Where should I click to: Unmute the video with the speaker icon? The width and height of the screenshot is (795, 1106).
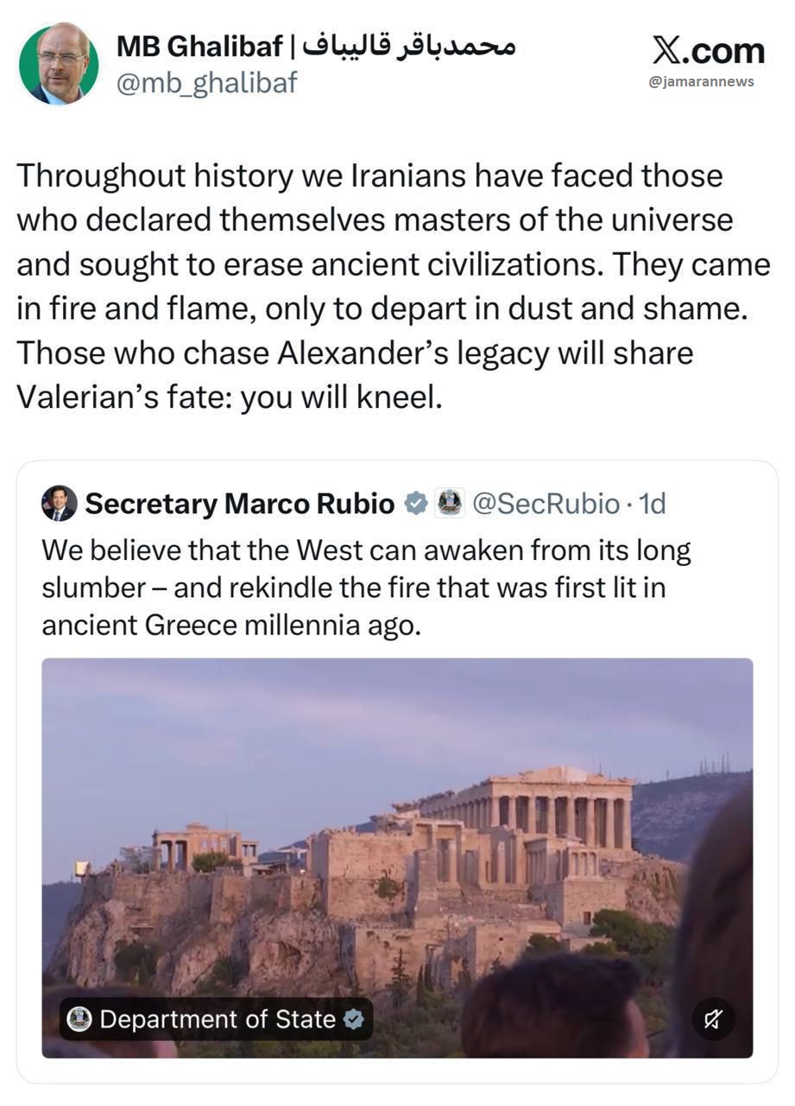713,1020
